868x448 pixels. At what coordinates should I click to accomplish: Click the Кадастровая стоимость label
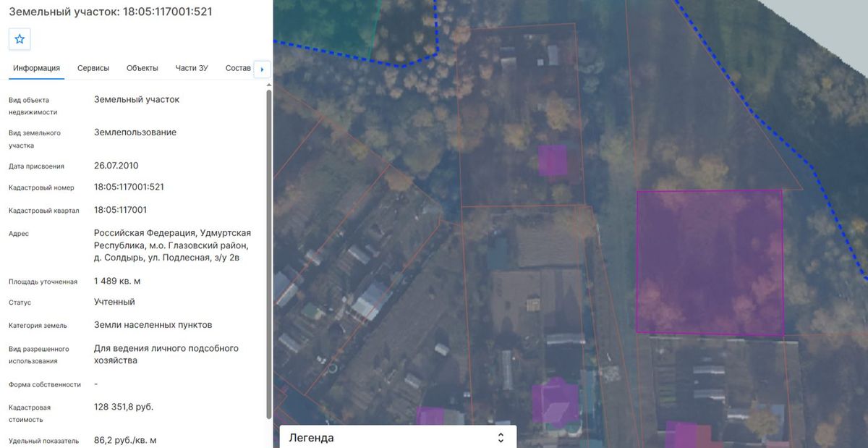pos(30,413)
